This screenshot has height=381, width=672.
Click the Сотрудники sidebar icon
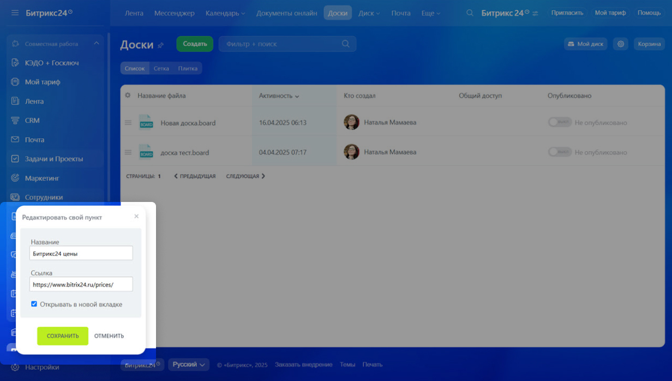click(x=15, y=197)
